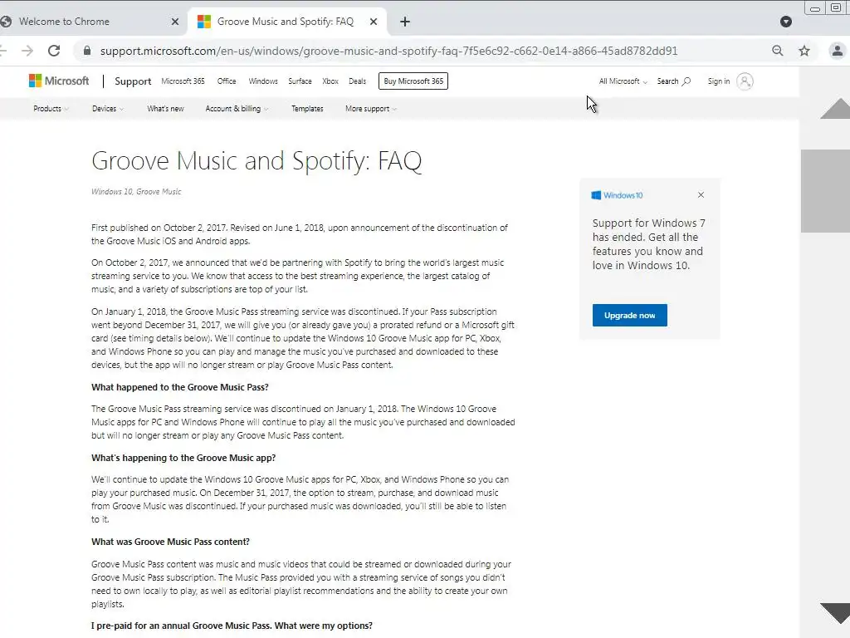The height and width of the screenshot is (638, 850).
Task: Click the zoom magnifier icon in address bar
Action: pos(778,51)
